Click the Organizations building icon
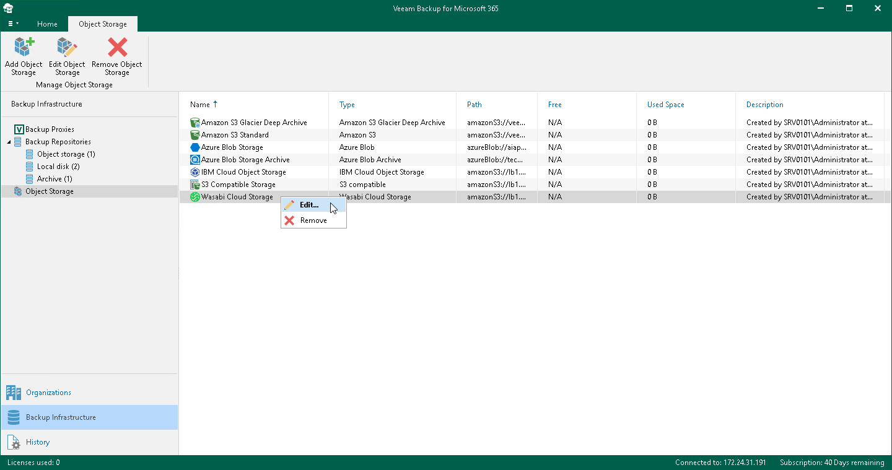Viewport: 892px width, 470px height. pyautogui.click(x=14, y=393)
